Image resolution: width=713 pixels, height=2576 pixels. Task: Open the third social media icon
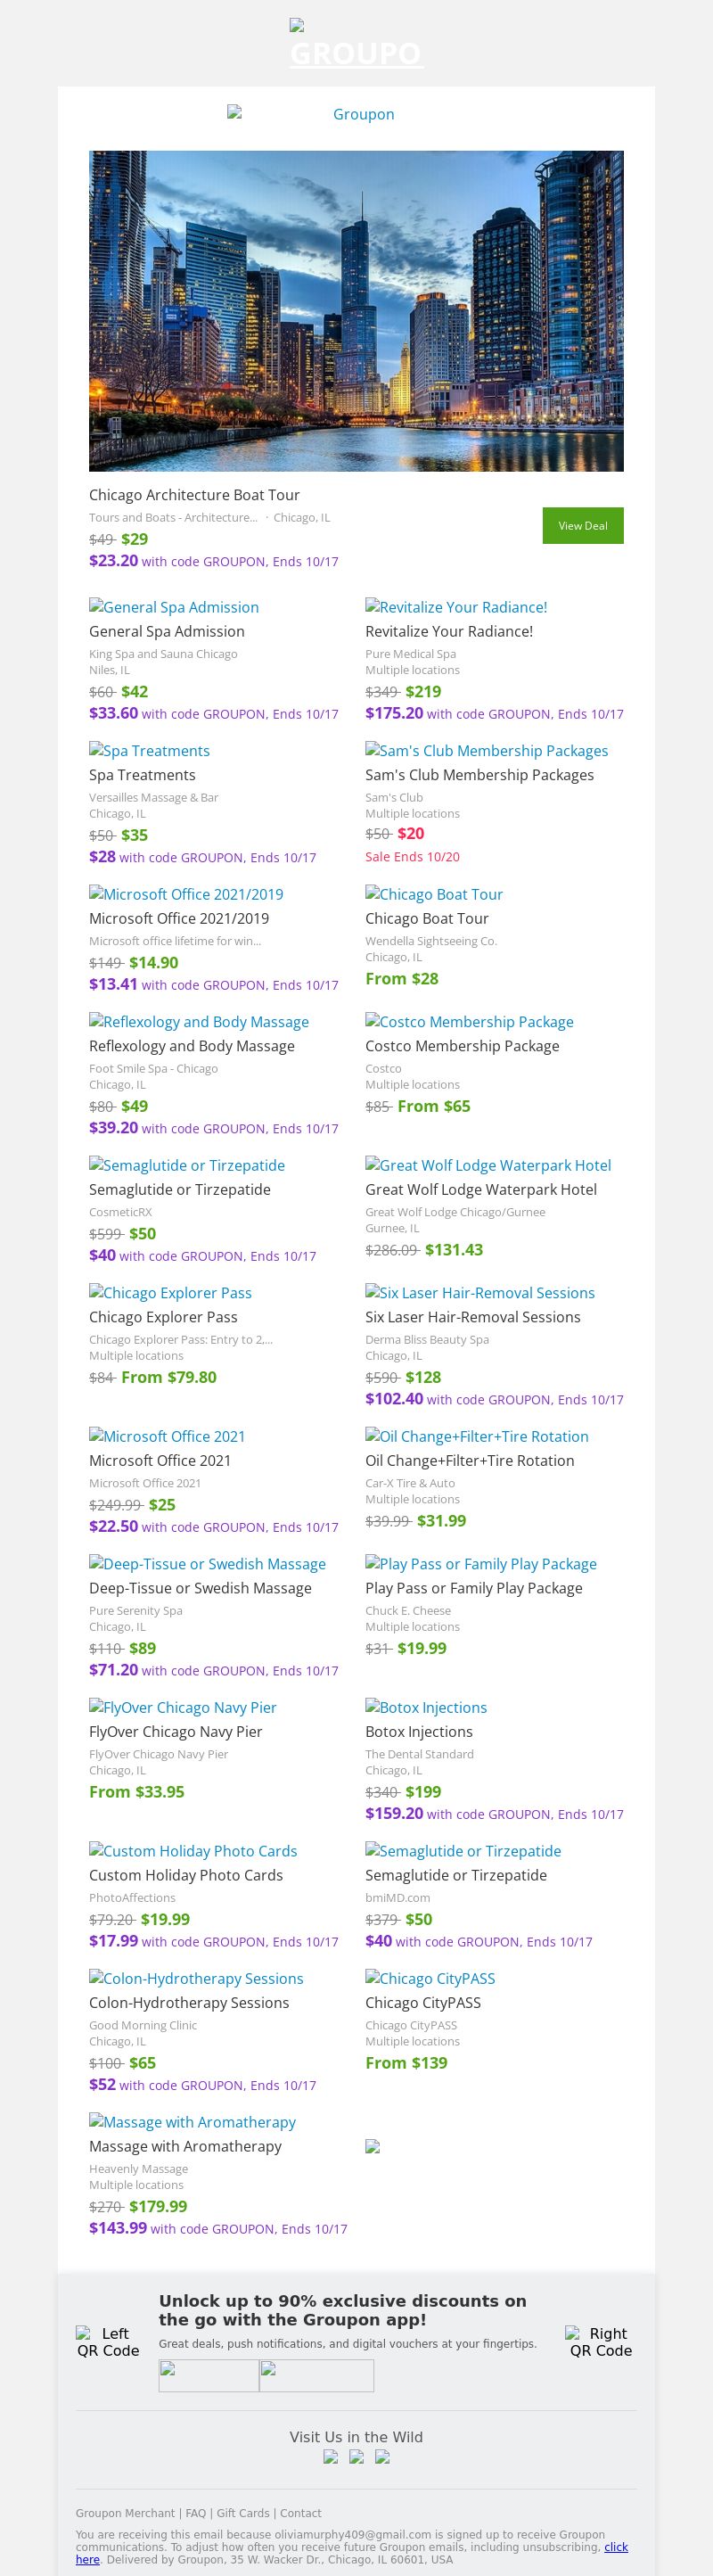pyautogui.click(x=382, y=2457)
